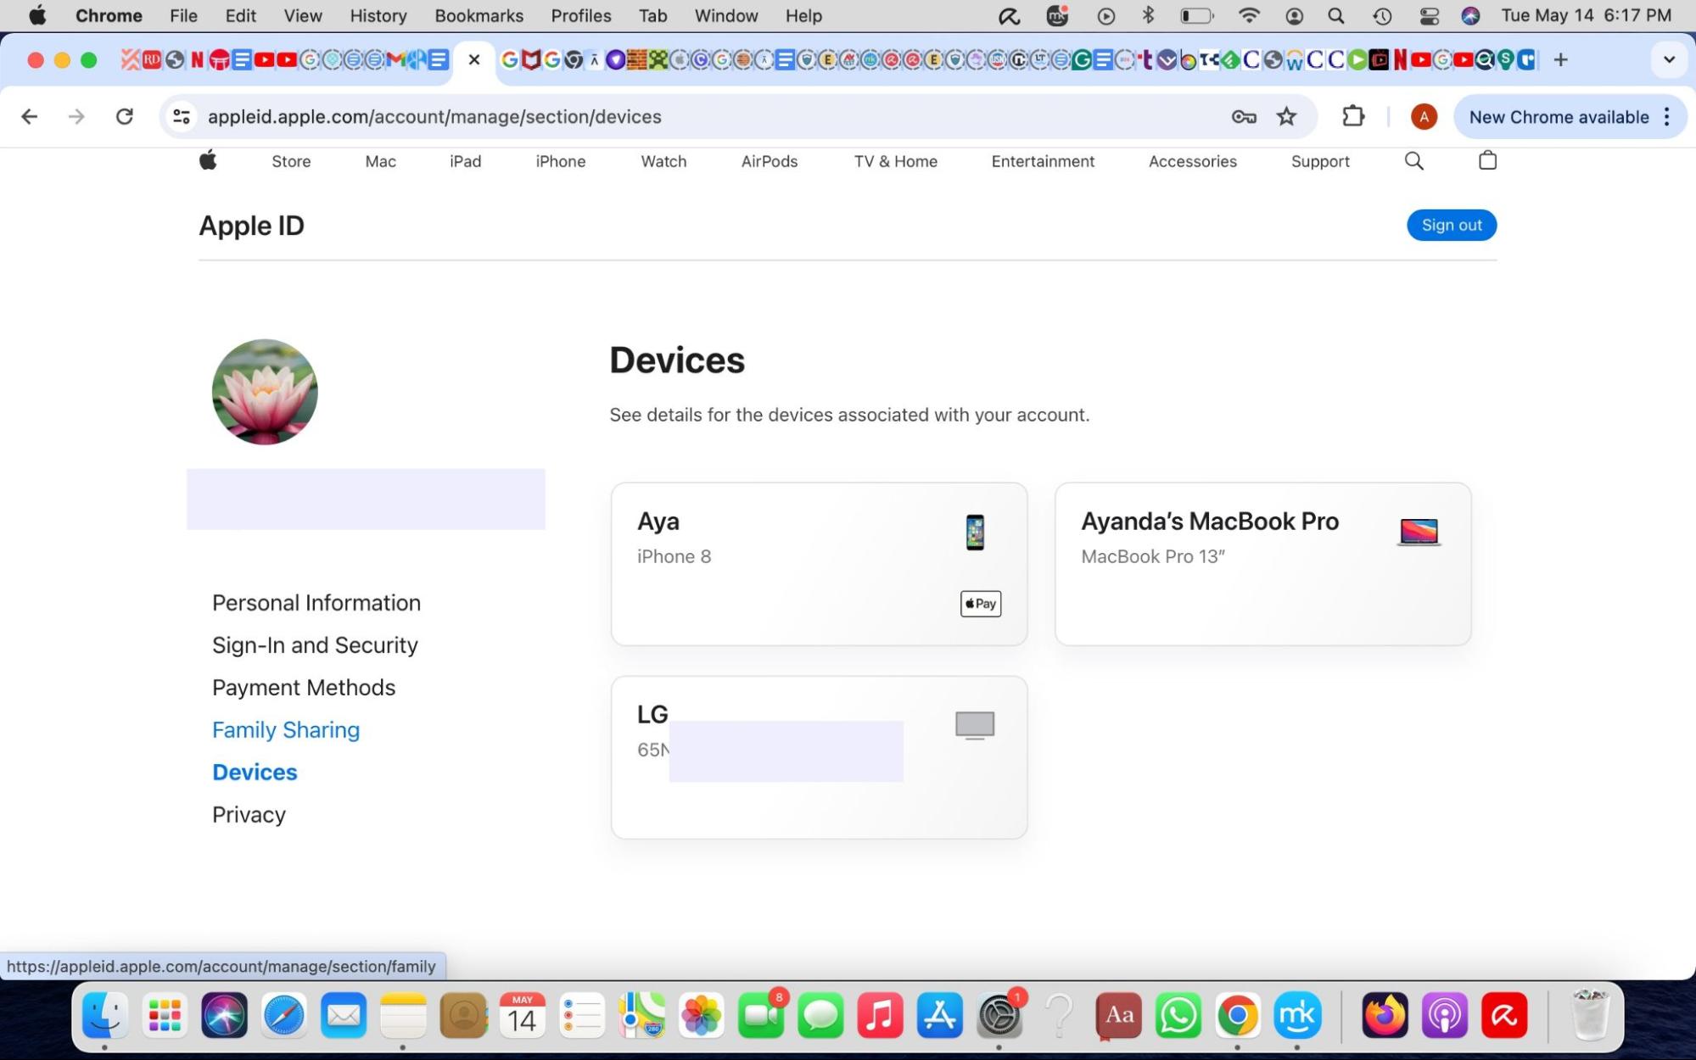Open the Aya iPhone 8 device card

[819, 564]
